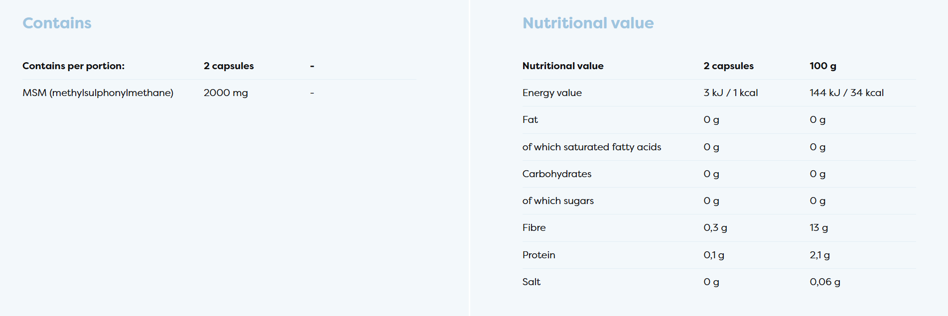This screenshot has width=948, height=316.
Task: Click 'of which saturated fatty acids' label
Action: 591,147
